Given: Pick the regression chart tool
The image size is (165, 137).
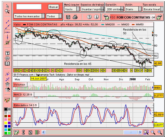Looking at the screenshot, I should pos(7,42).
